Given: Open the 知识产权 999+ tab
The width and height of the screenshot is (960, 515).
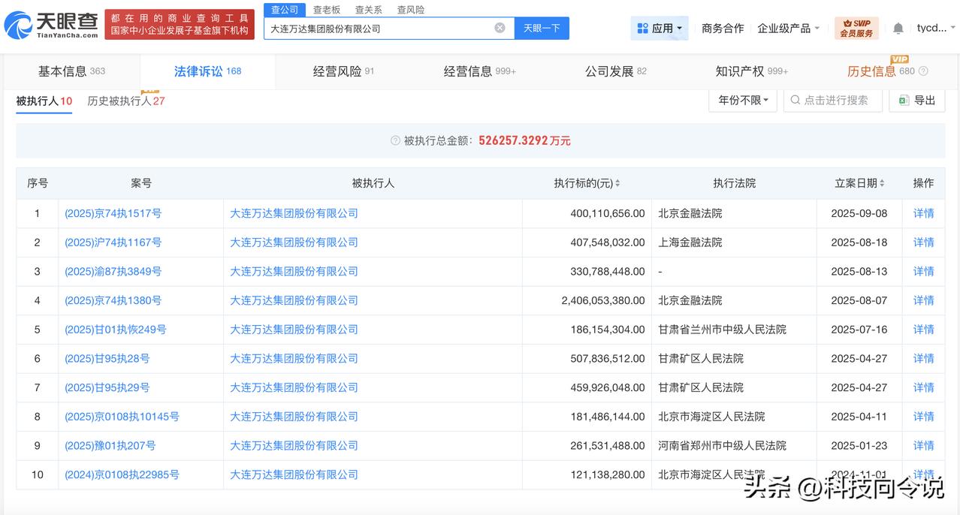Looking at the screenshot, I should click(751, 71).
